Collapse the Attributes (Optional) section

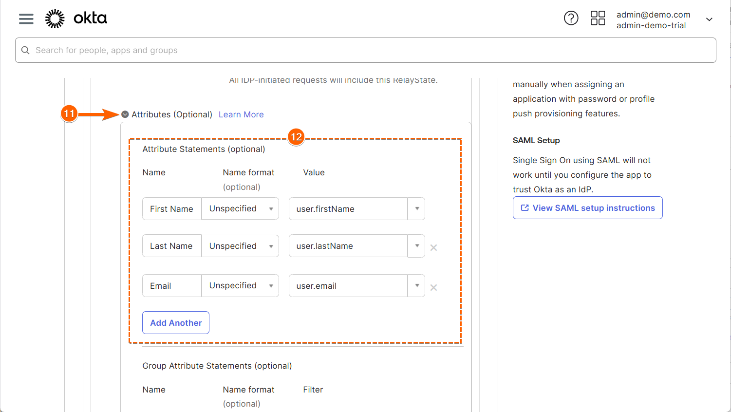(125, 114)
